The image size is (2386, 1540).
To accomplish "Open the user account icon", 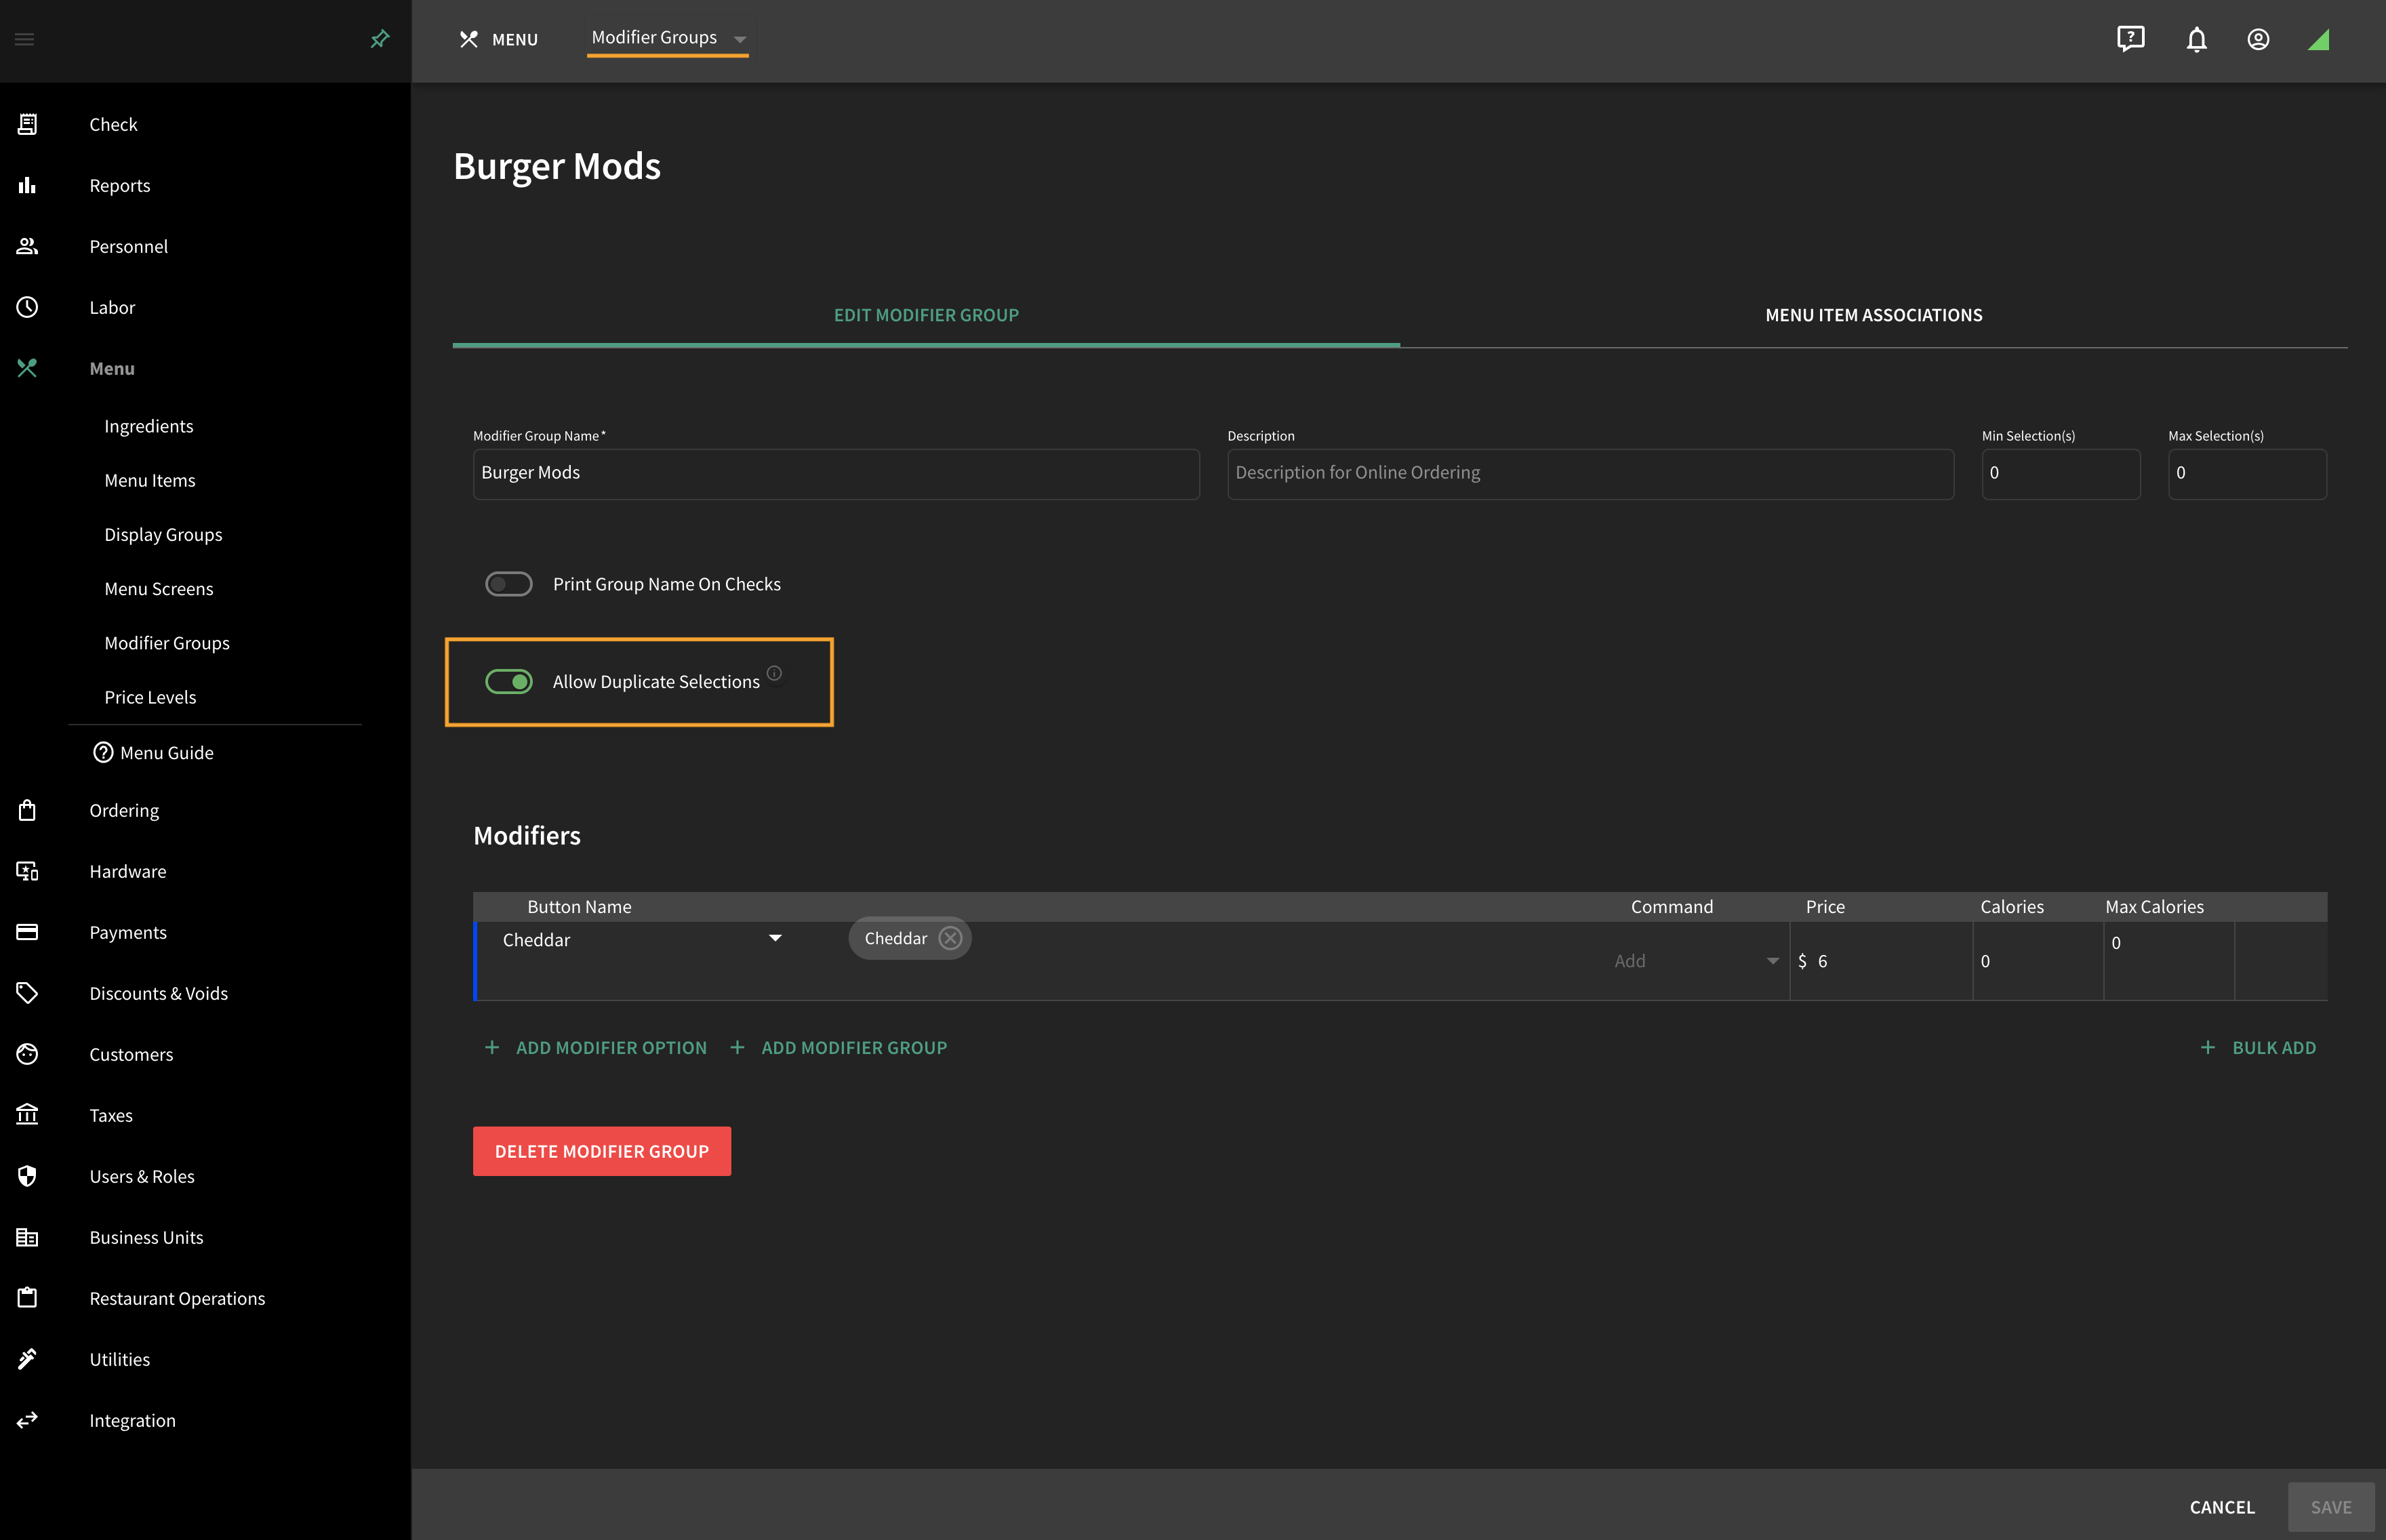I will point(2258,39).
